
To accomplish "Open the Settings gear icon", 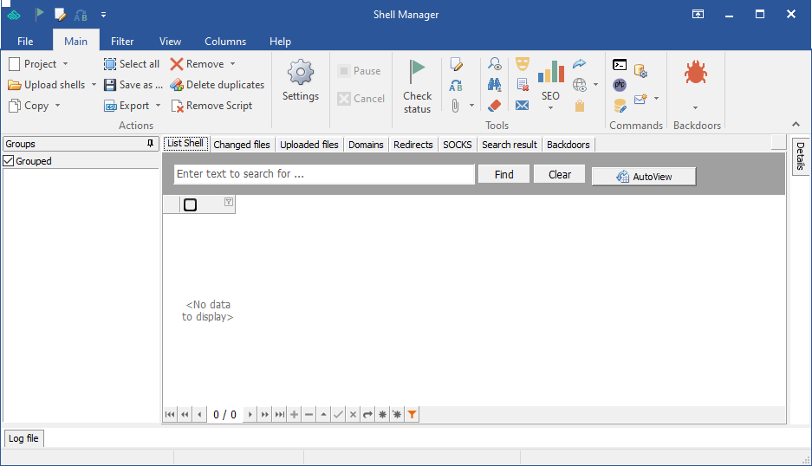I will tap(301, 72).
